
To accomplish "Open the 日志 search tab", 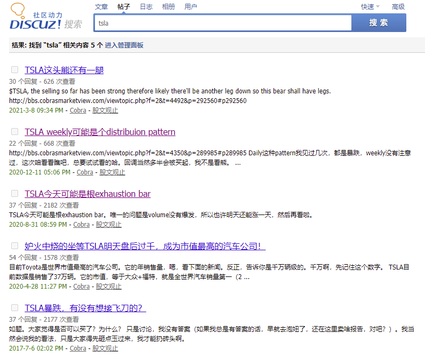I will coord(146,7).
